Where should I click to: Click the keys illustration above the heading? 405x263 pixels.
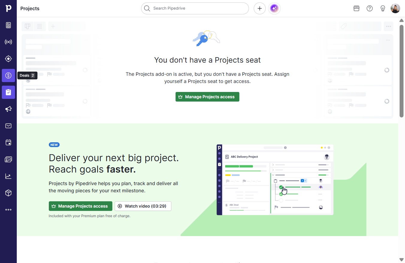(x=206, y=38)
